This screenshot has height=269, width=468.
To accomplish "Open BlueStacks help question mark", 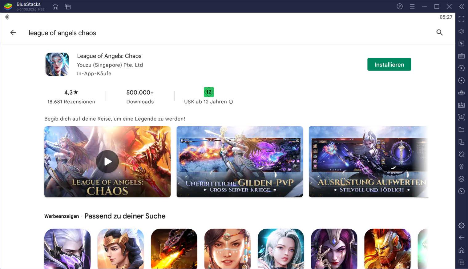I will [400, 6].
